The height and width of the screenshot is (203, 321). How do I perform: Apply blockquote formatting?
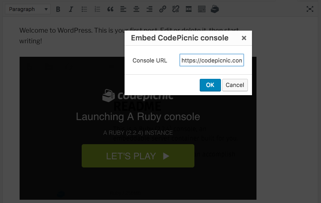point(110,9)
